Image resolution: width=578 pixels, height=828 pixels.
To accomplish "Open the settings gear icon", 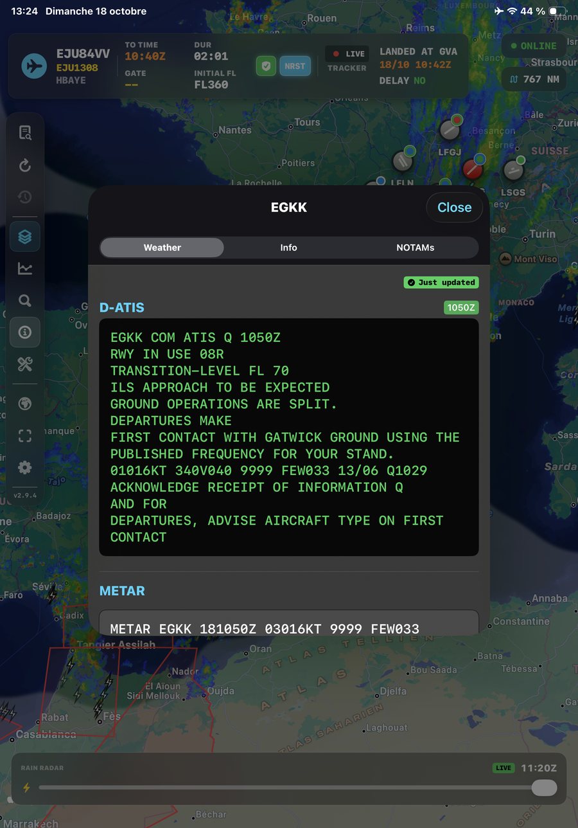I will pyautogui.click(x=25, y=467).
